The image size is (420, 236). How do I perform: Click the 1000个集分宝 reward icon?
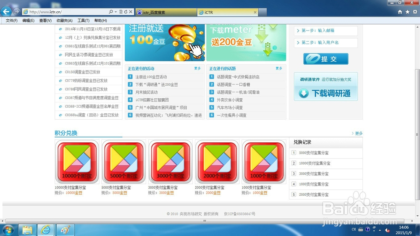coord(264,162)
